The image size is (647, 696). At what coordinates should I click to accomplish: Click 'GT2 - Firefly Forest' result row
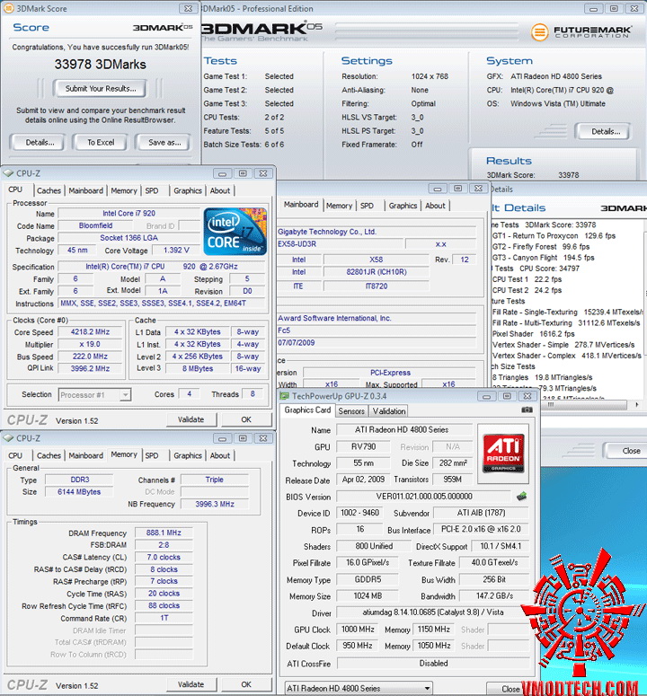point(541,247)
